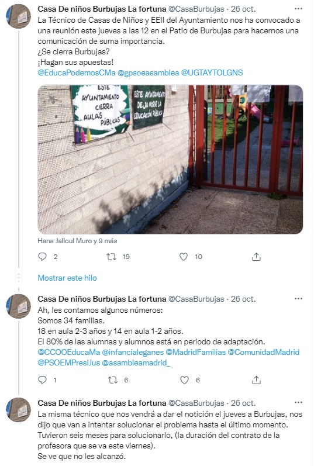This screenshot has width=321, height=466.
Task: Open more options on the third tweet
Action: click(x=298, y=403)
